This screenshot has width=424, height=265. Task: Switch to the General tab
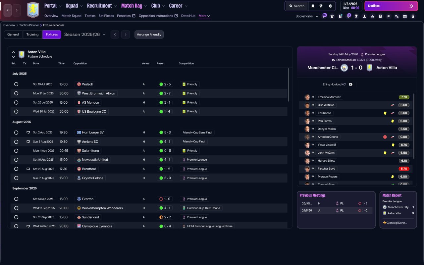[13, 34]
